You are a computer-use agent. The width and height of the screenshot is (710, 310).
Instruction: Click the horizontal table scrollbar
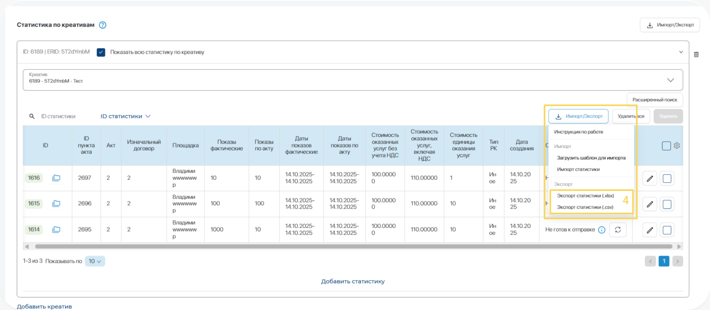[353, 247]
